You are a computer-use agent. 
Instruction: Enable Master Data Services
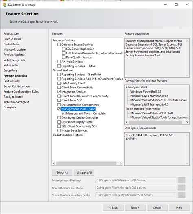coord(59,130)
